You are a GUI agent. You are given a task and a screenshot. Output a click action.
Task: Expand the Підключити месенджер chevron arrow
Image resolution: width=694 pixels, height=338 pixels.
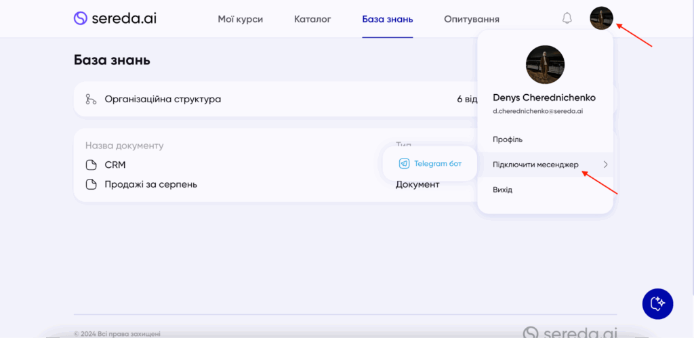[x=605, y=164]
